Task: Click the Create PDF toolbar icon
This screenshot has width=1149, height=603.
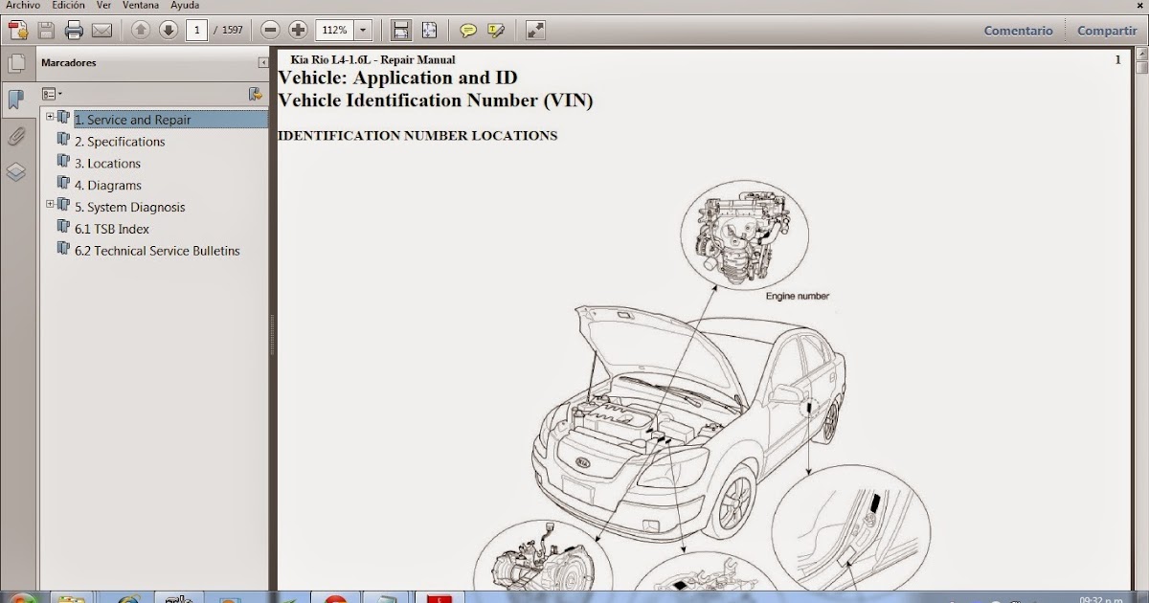Action: pos(18,30)
